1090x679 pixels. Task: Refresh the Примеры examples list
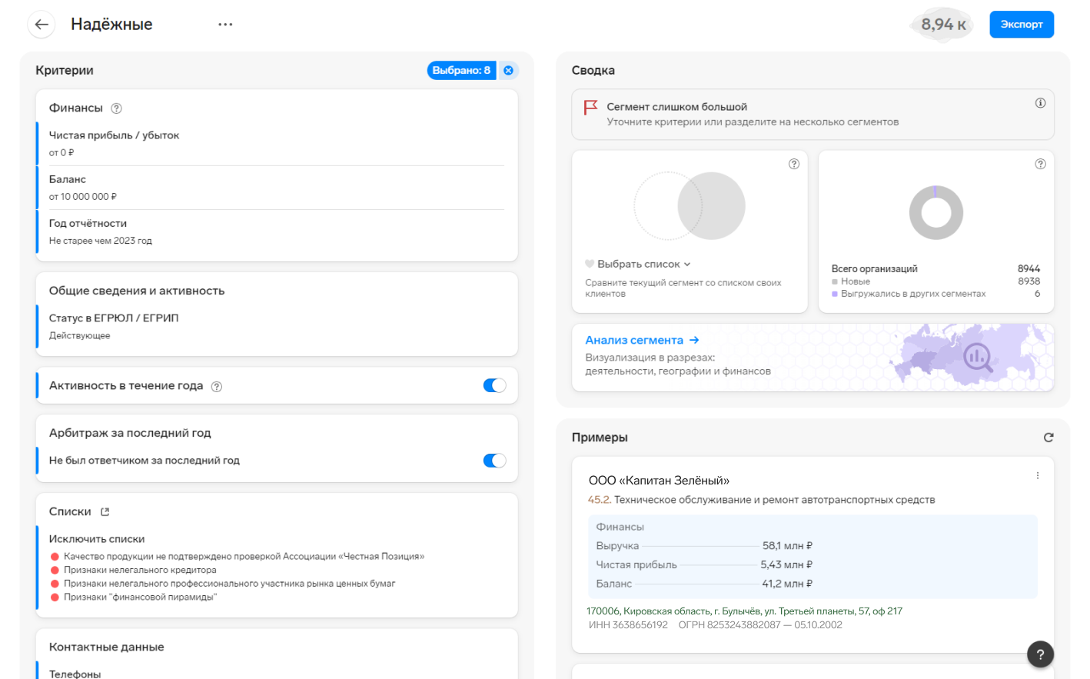click(x=1048, y=438)
